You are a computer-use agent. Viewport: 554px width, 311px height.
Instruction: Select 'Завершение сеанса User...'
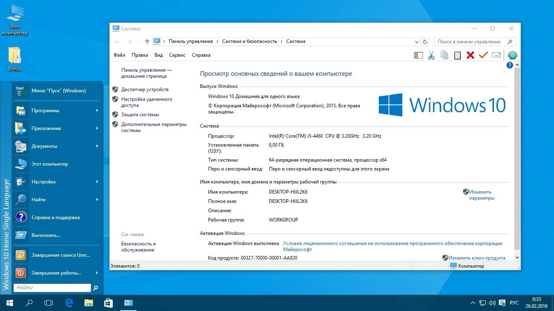[56, 255]
